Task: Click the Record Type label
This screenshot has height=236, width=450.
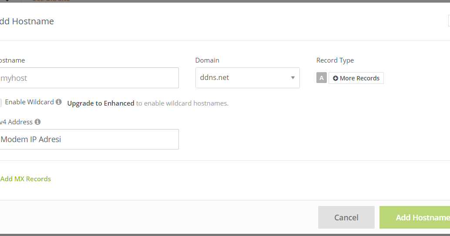Action: tap(335, 60)
